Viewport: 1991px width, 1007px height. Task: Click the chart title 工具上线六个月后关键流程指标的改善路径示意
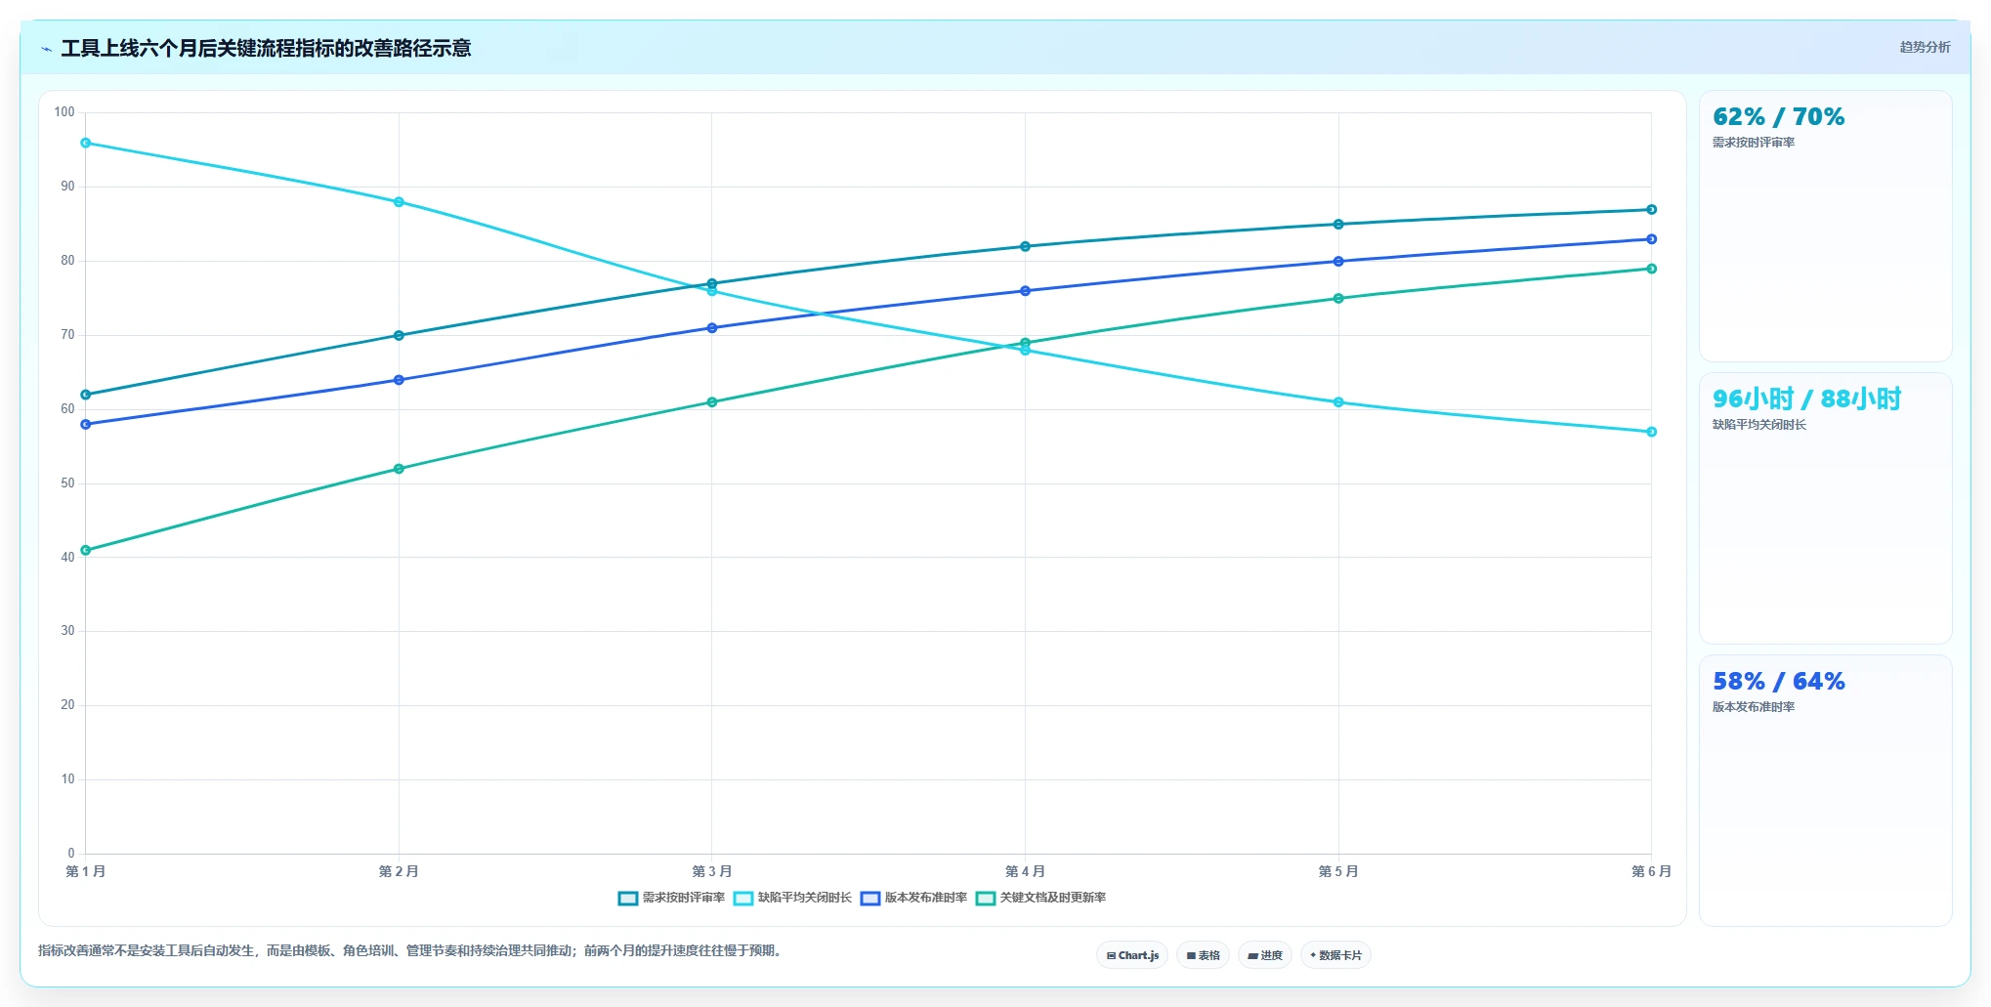tap(266, 48)
